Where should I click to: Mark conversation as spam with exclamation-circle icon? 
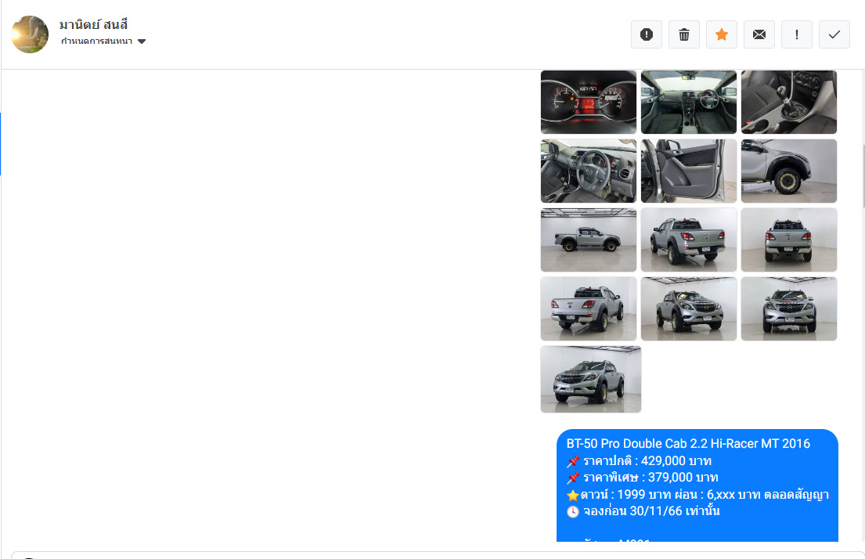point(646,34)
